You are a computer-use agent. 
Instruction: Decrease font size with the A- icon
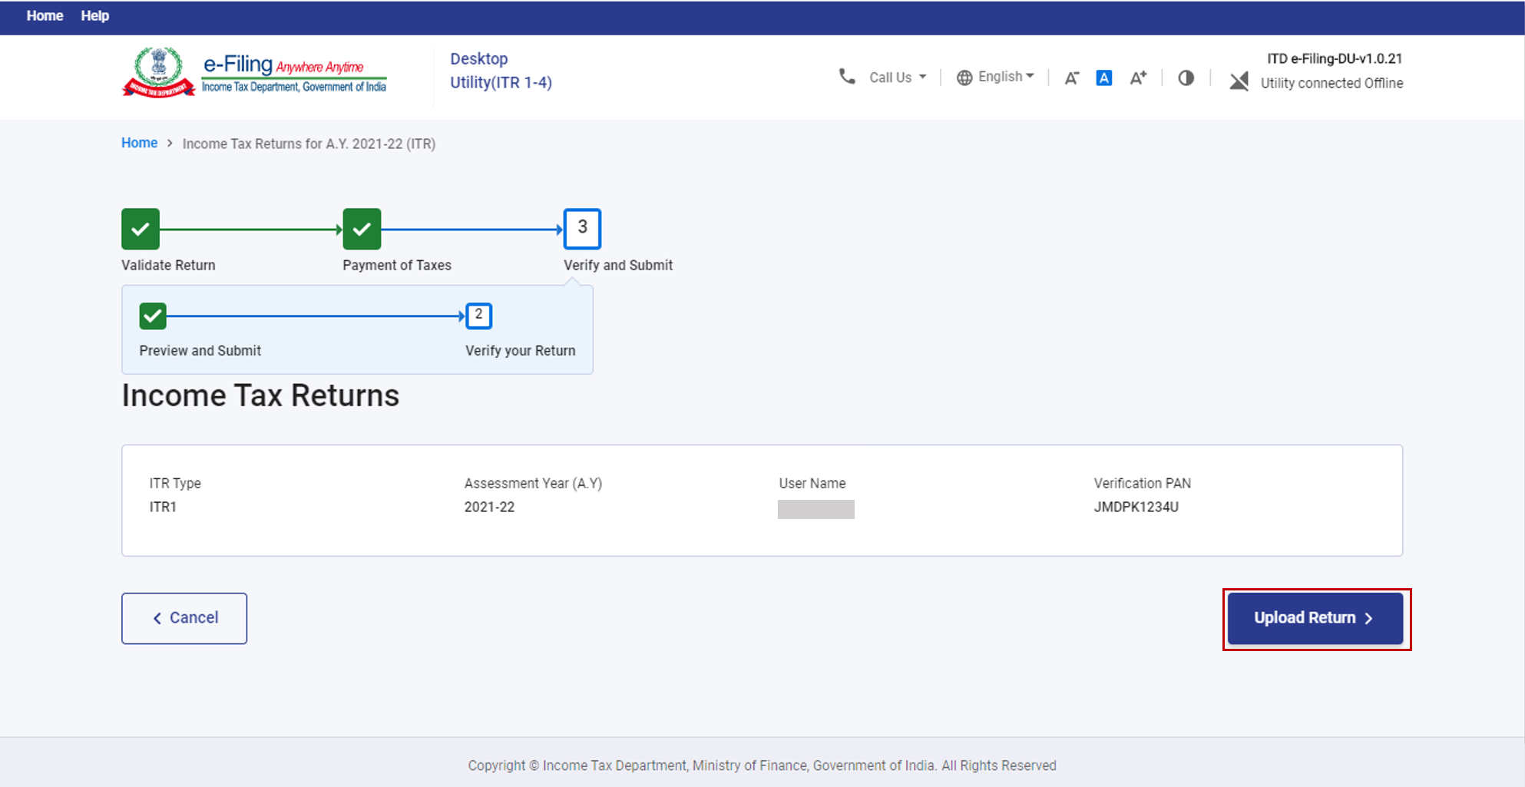1071,78
